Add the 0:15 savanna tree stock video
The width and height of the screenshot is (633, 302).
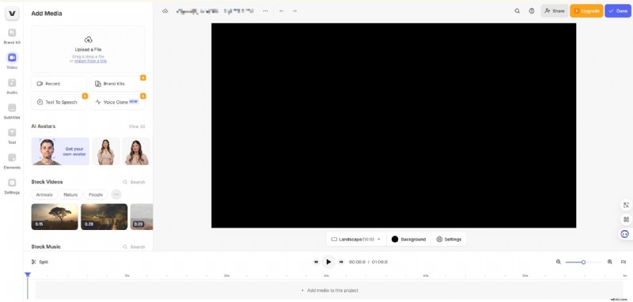[x=55, y=217]
